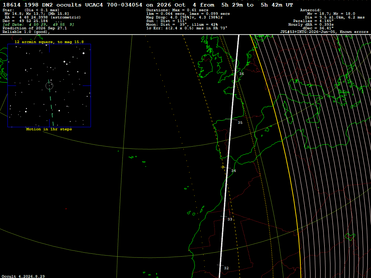Click the time marker labeled 32
The image size is (371, 278).
226,268
